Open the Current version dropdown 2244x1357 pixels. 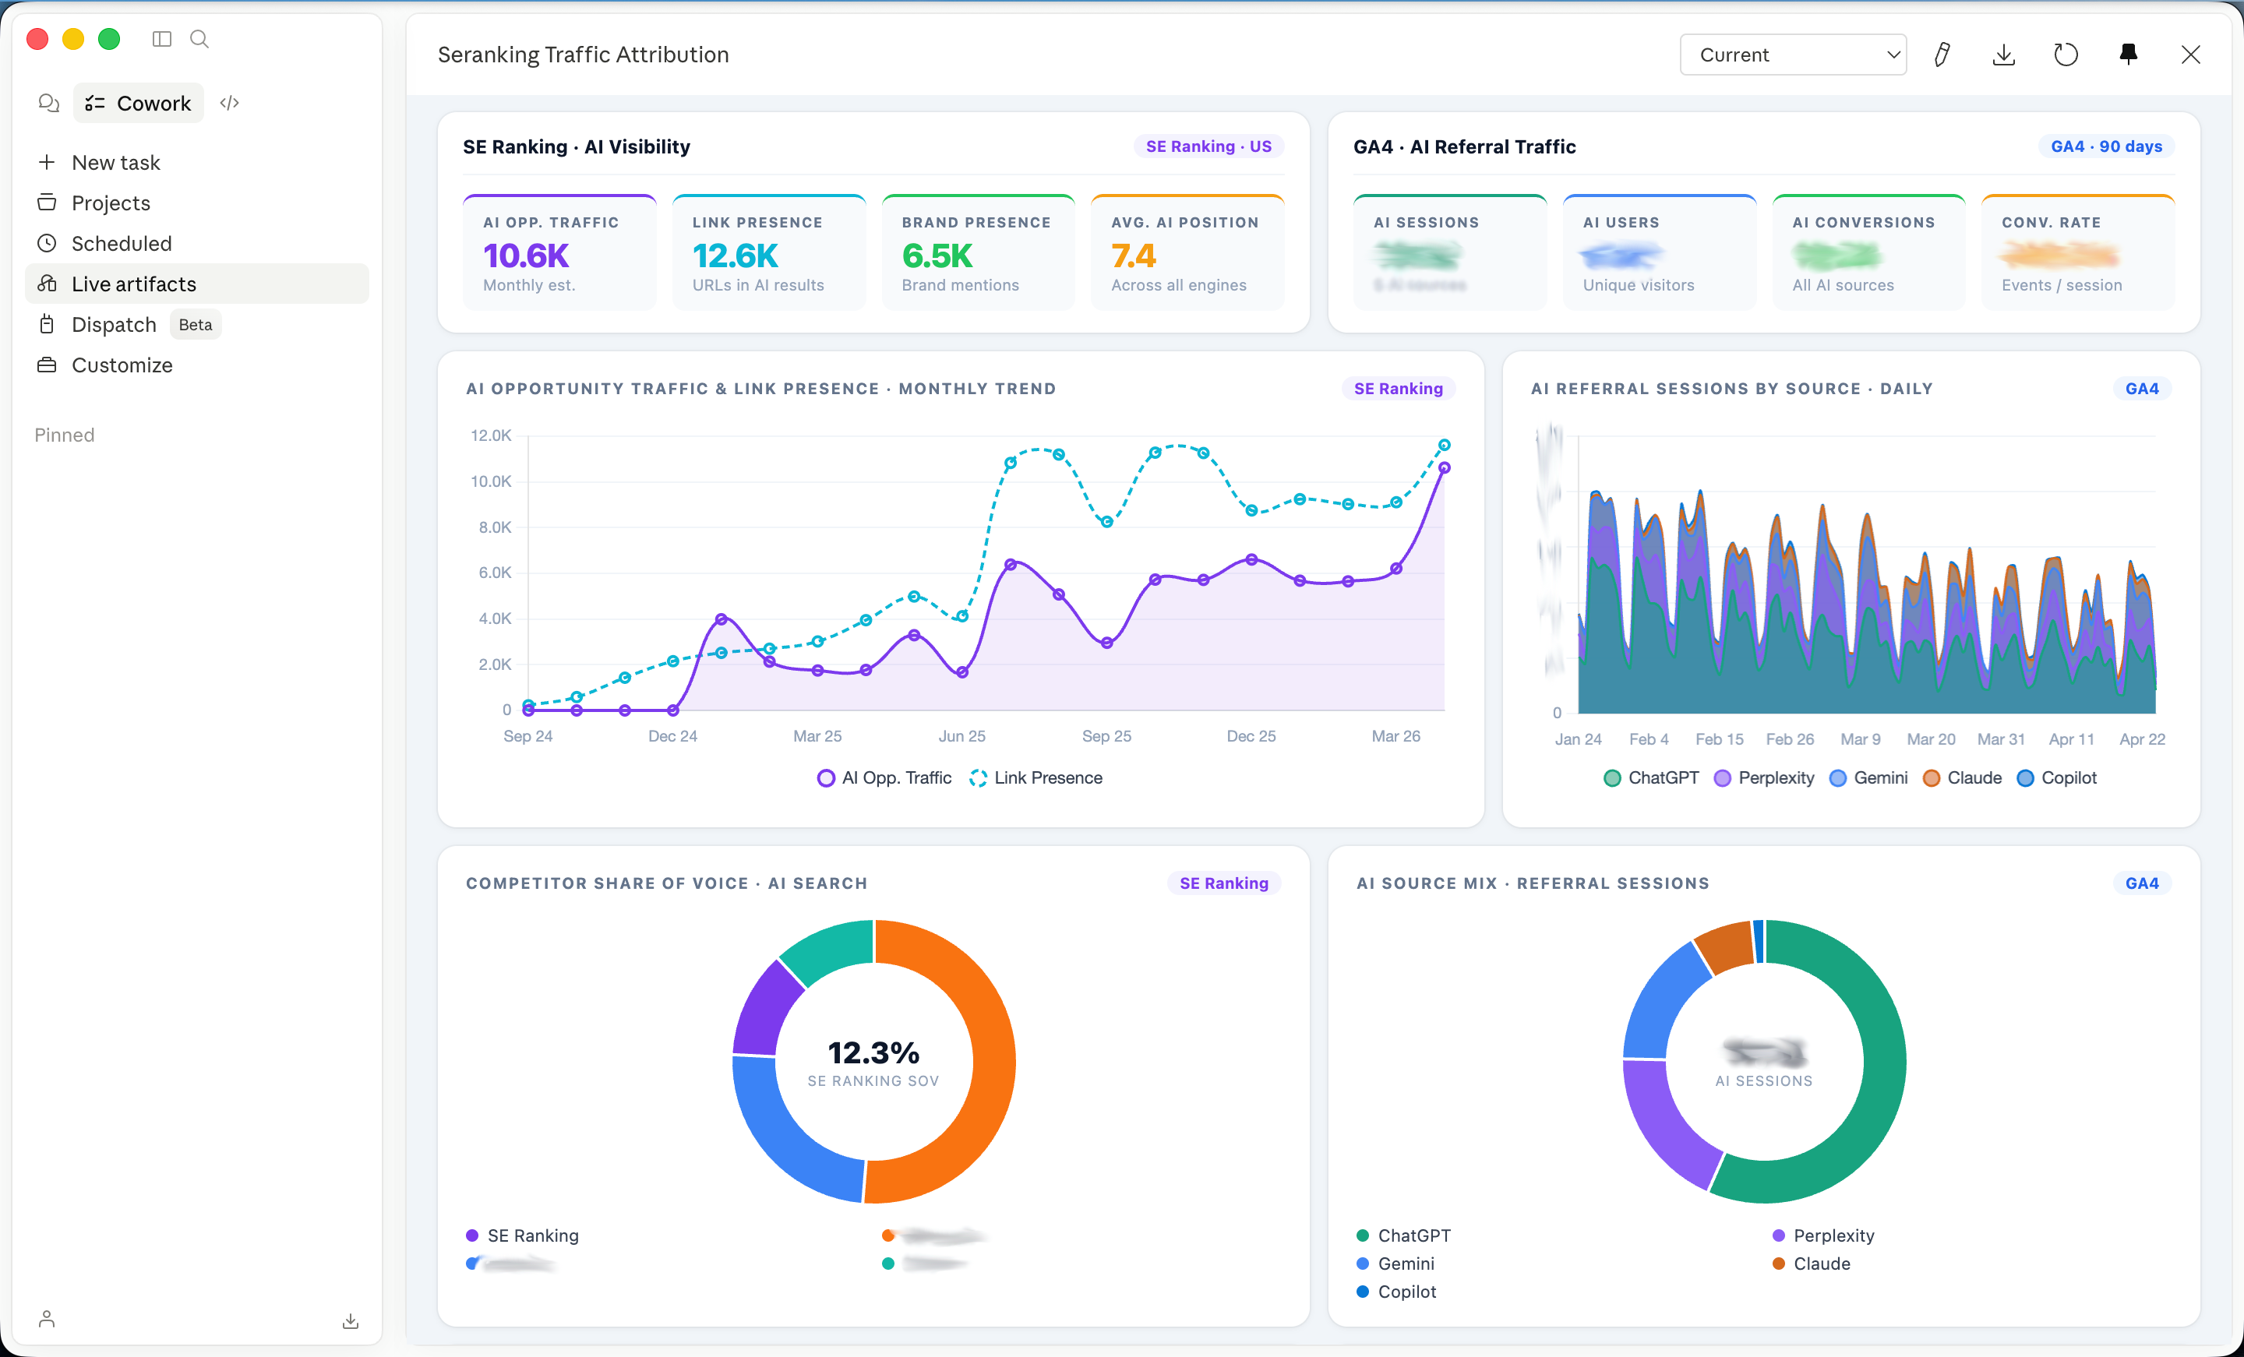[1792, 55]
